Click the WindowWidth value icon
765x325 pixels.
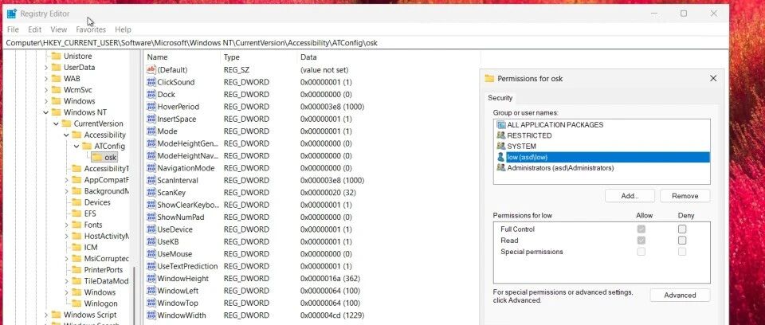(151, 315)
